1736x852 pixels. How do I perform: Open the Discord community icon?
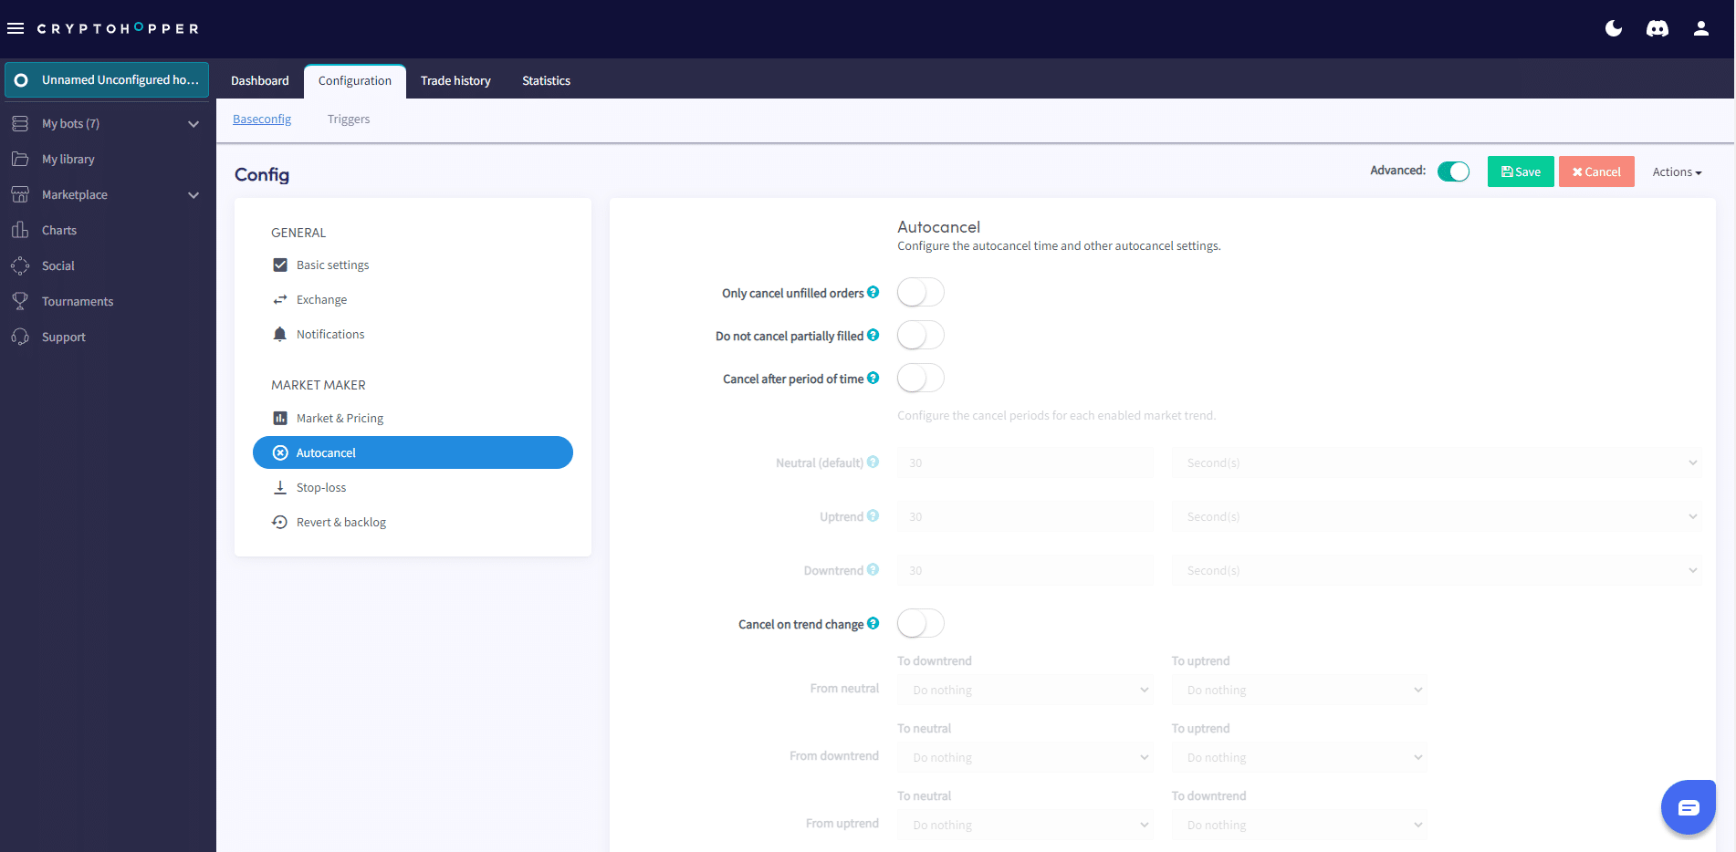click(1658, 28)
